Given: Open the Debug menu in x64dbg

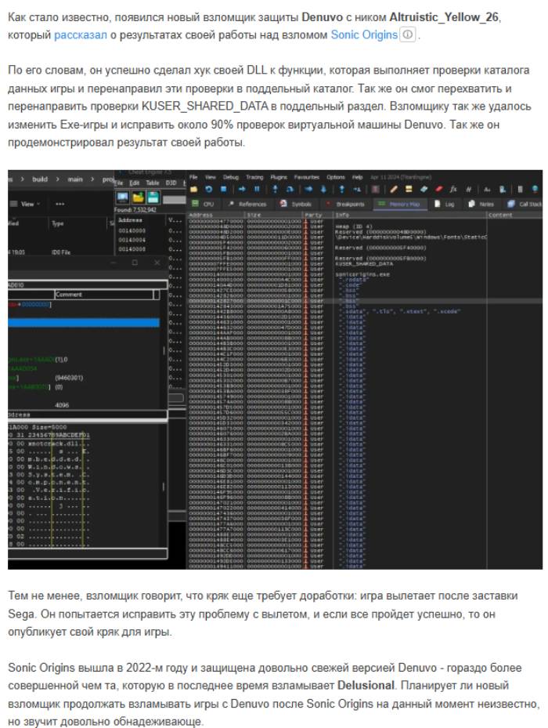Looking at the screenshot, I should 231,177.
